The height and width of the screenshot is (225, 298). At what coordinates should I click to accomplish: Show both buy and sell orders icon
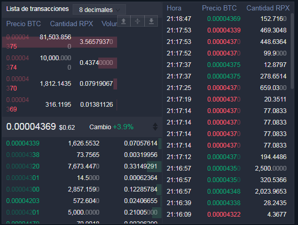click(137, 21)
